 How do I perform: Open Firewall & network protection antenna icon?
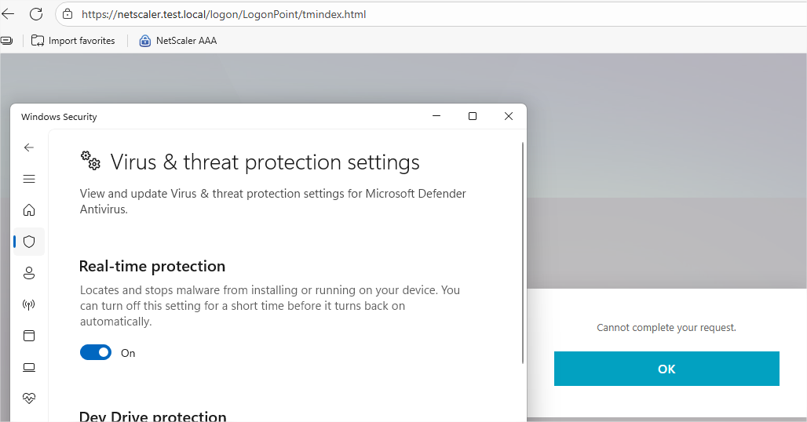point(29,304)
